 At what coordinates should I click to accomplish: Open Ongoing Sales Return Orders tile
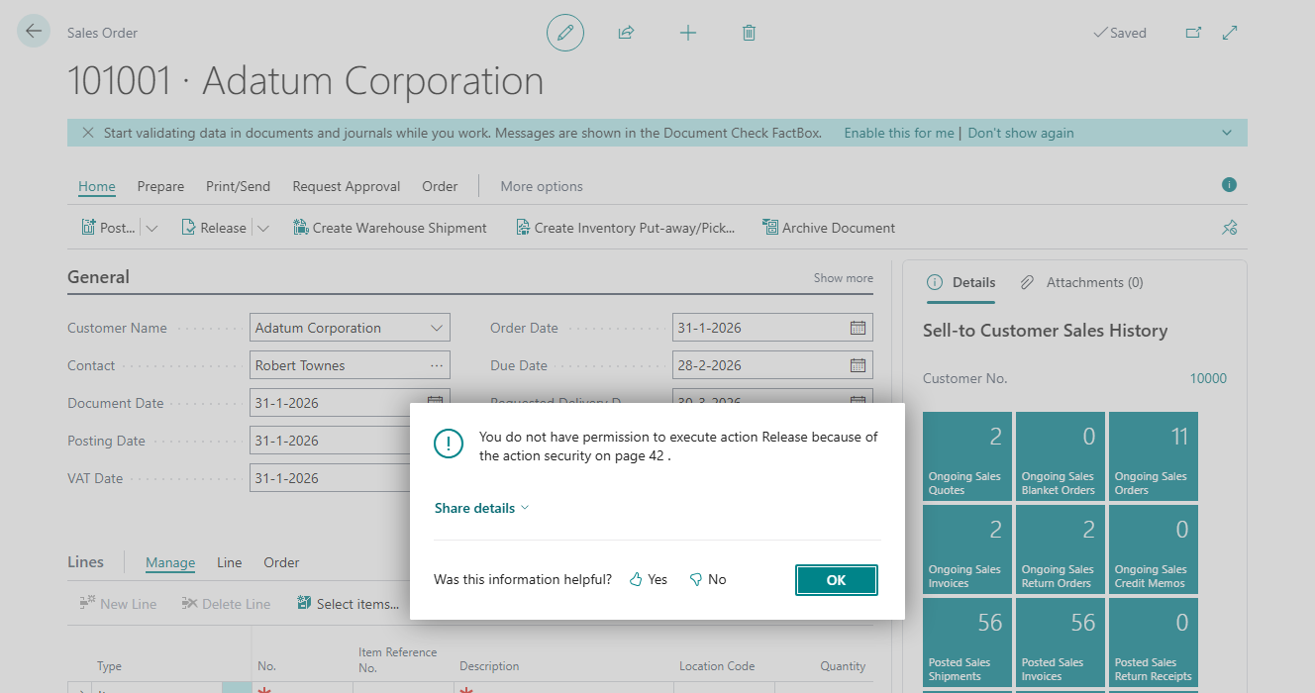click(1061, 549)
